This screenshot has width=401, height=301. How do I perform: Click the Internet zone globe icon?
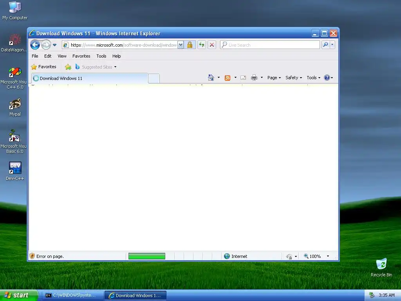(x=227, y=256)
